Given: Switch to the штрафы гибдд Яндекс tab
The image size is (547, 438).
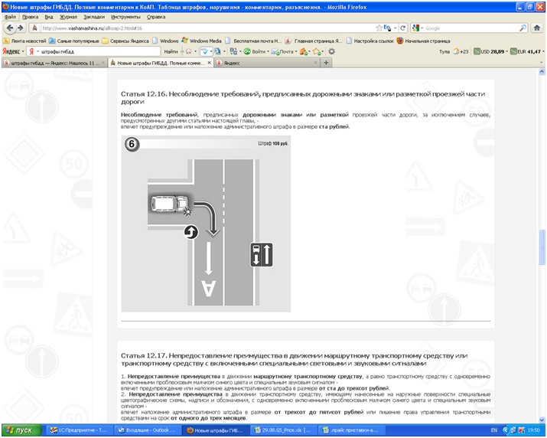Looking at the screenshot, I should tap(54, 63).
